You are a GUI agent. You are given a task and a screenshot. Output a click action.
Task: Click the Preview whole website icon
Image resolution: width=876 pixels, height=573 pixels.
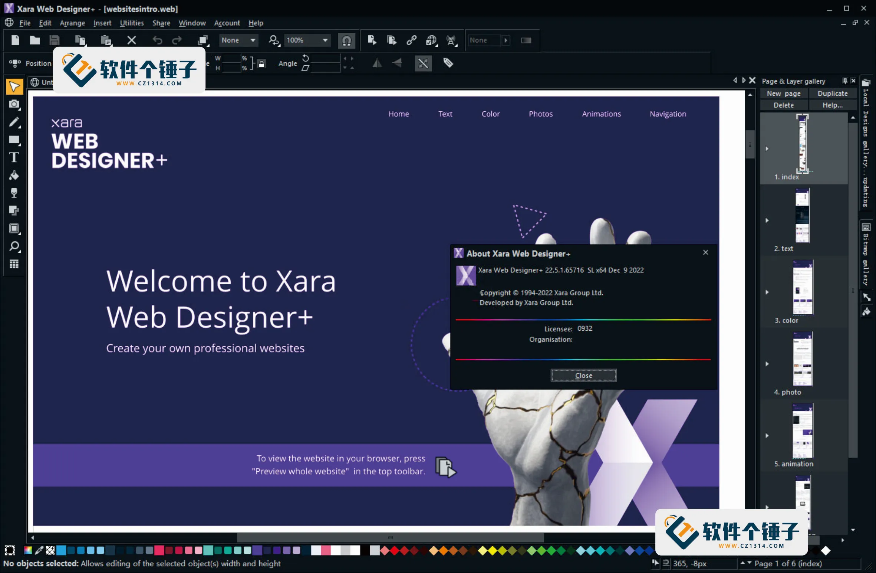392,40
